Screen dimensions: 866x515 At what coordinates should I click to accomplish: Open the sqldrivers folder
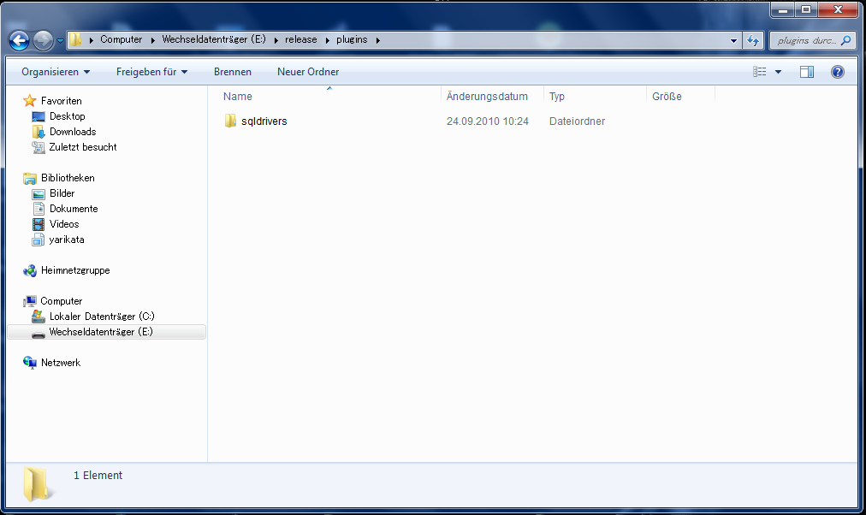(264, 121)
